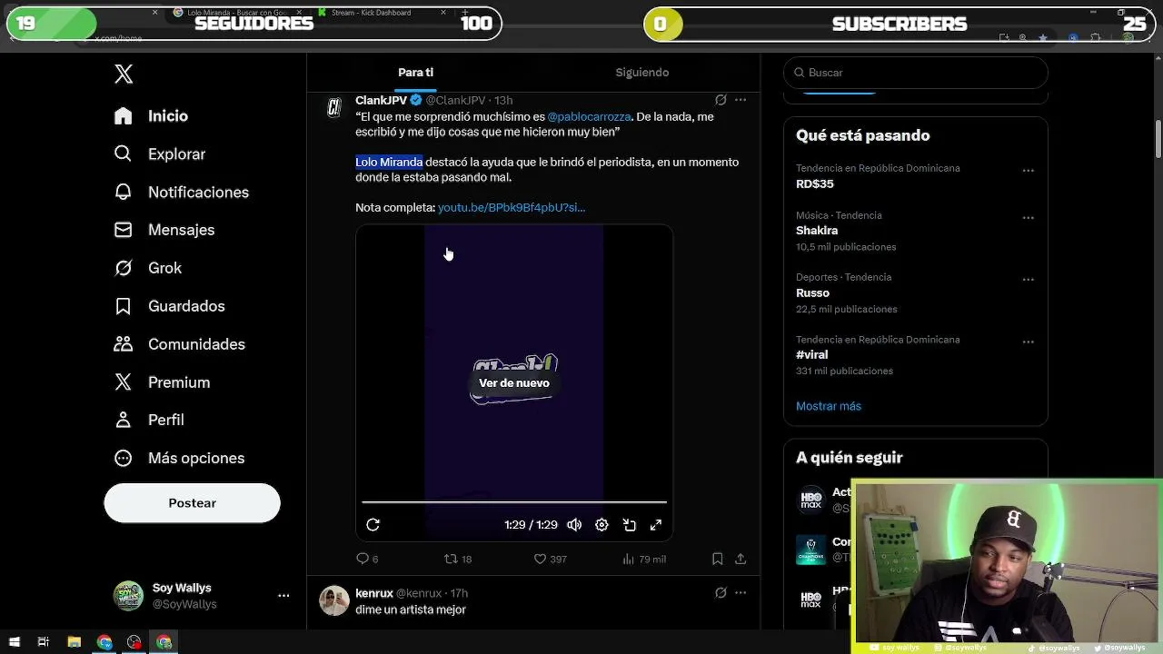Screen dimensions: 1163x654
Task: Open more options on kenrux post
Action: 741,593
